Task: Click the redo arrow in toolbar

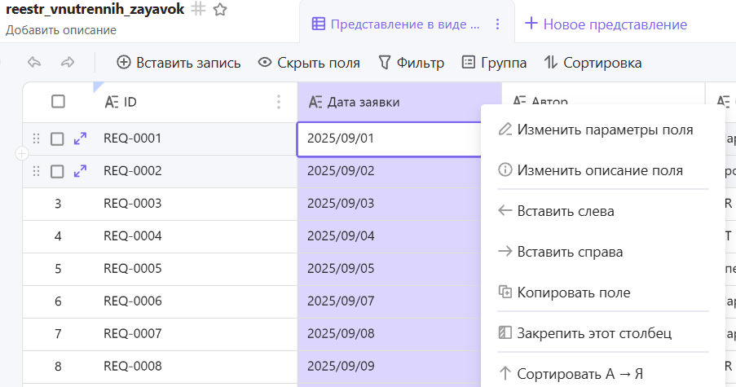Action: pyautogui.click(x=68, y=63)
